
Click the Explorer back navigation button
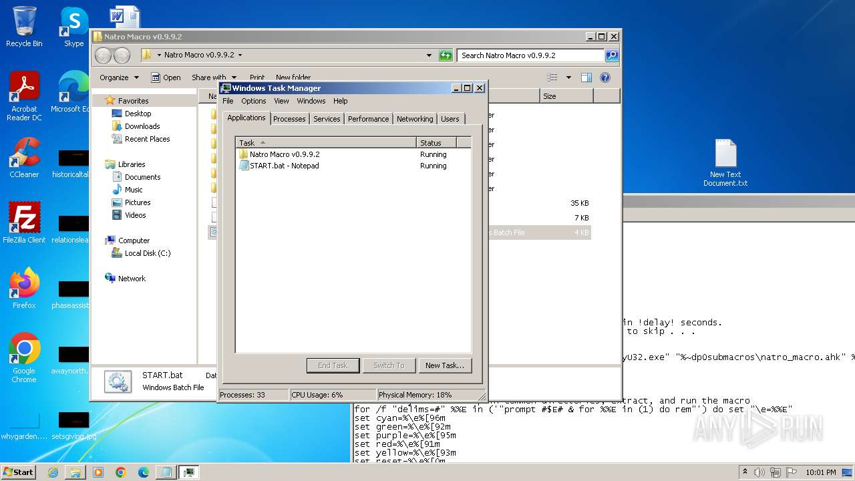pos(103,55)
